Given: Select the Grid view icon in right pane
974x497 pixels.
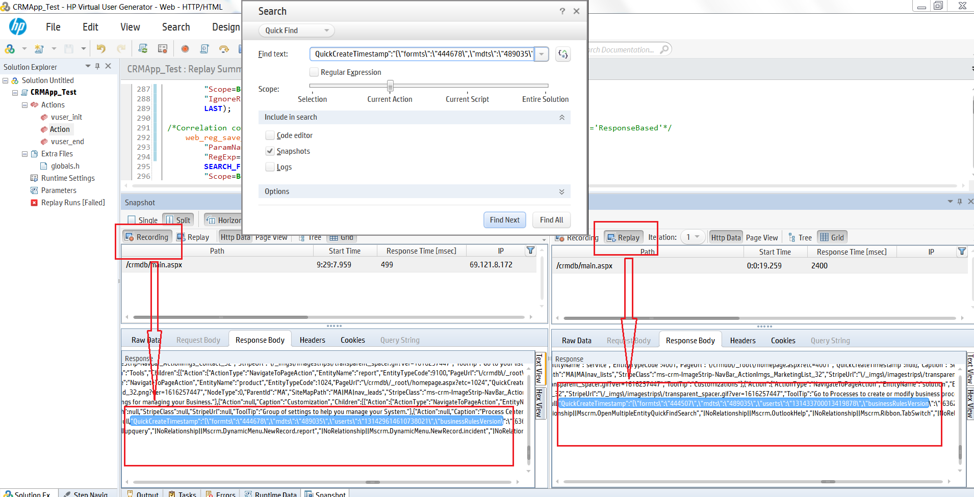Looking at the screenshot, I should coord(832,237).
